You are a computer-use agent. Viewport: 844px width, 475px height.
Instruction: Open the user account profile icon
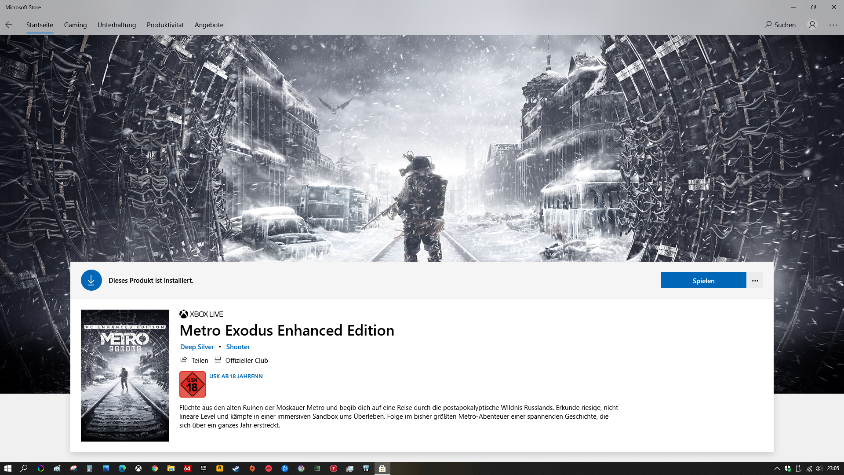tap(812, 25)
